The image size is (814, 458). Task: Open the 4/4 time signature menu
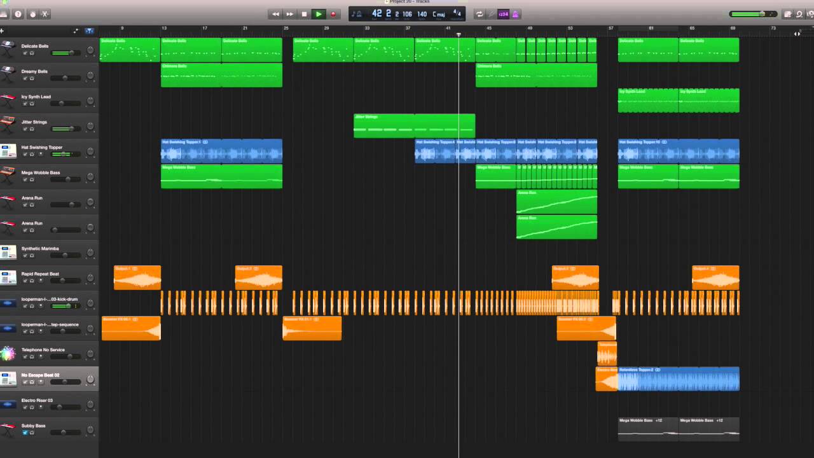coord(457,13)
